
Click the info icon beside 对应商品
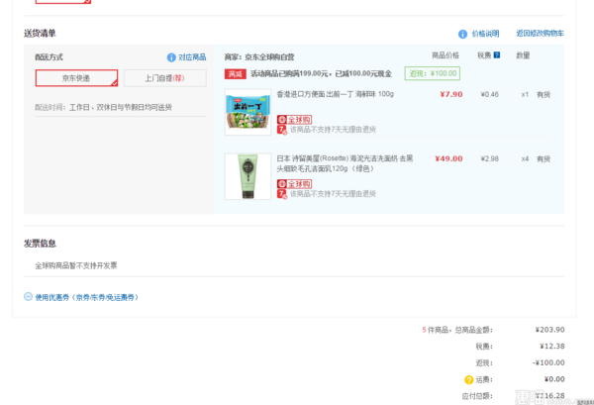[x=171, y=57]
